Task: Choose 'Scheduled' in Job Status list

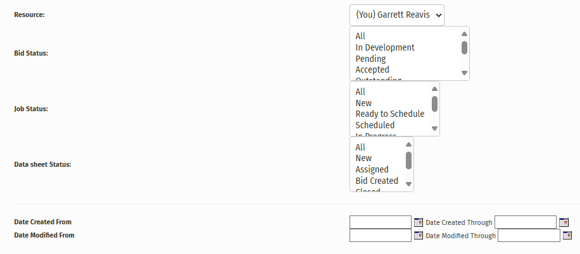Action: tap(375, 125)
